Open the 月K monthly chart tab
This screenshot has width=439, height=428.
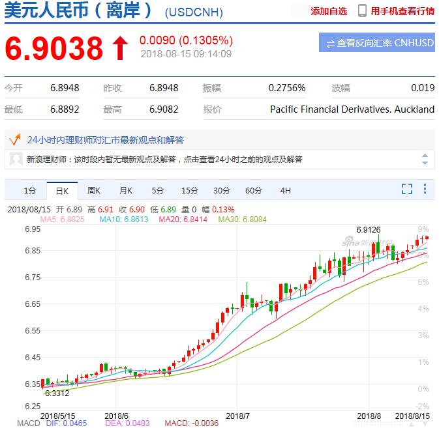125,191
